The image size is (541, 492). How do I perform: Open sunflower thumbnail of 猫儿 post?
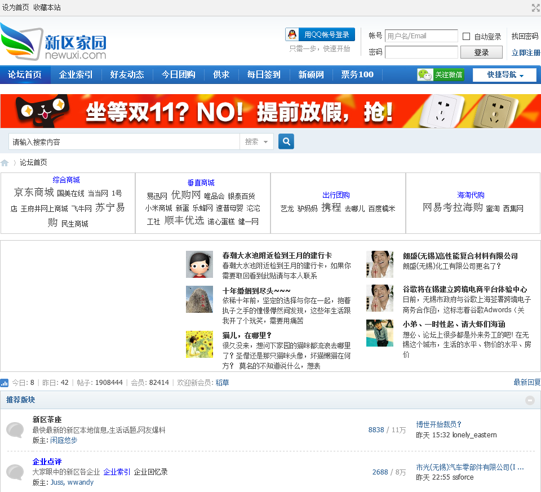coord(199,344)
